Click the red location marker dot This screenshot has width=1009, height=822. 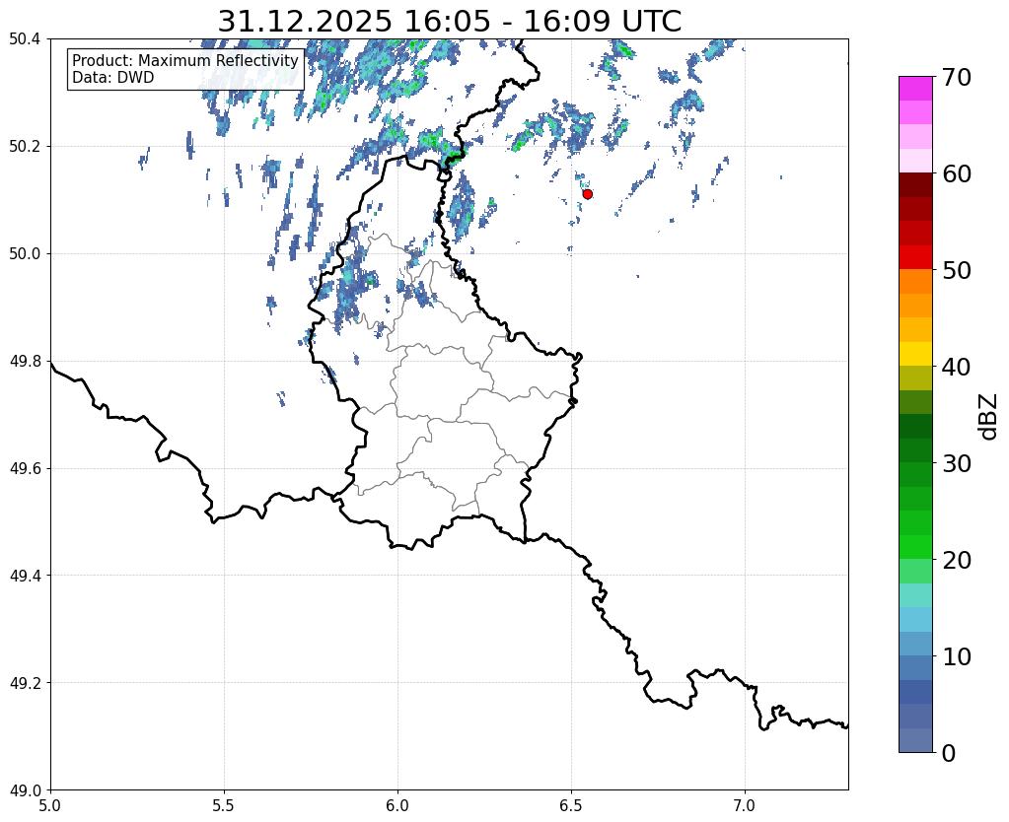pyautogui.click(x=587, y=194)
